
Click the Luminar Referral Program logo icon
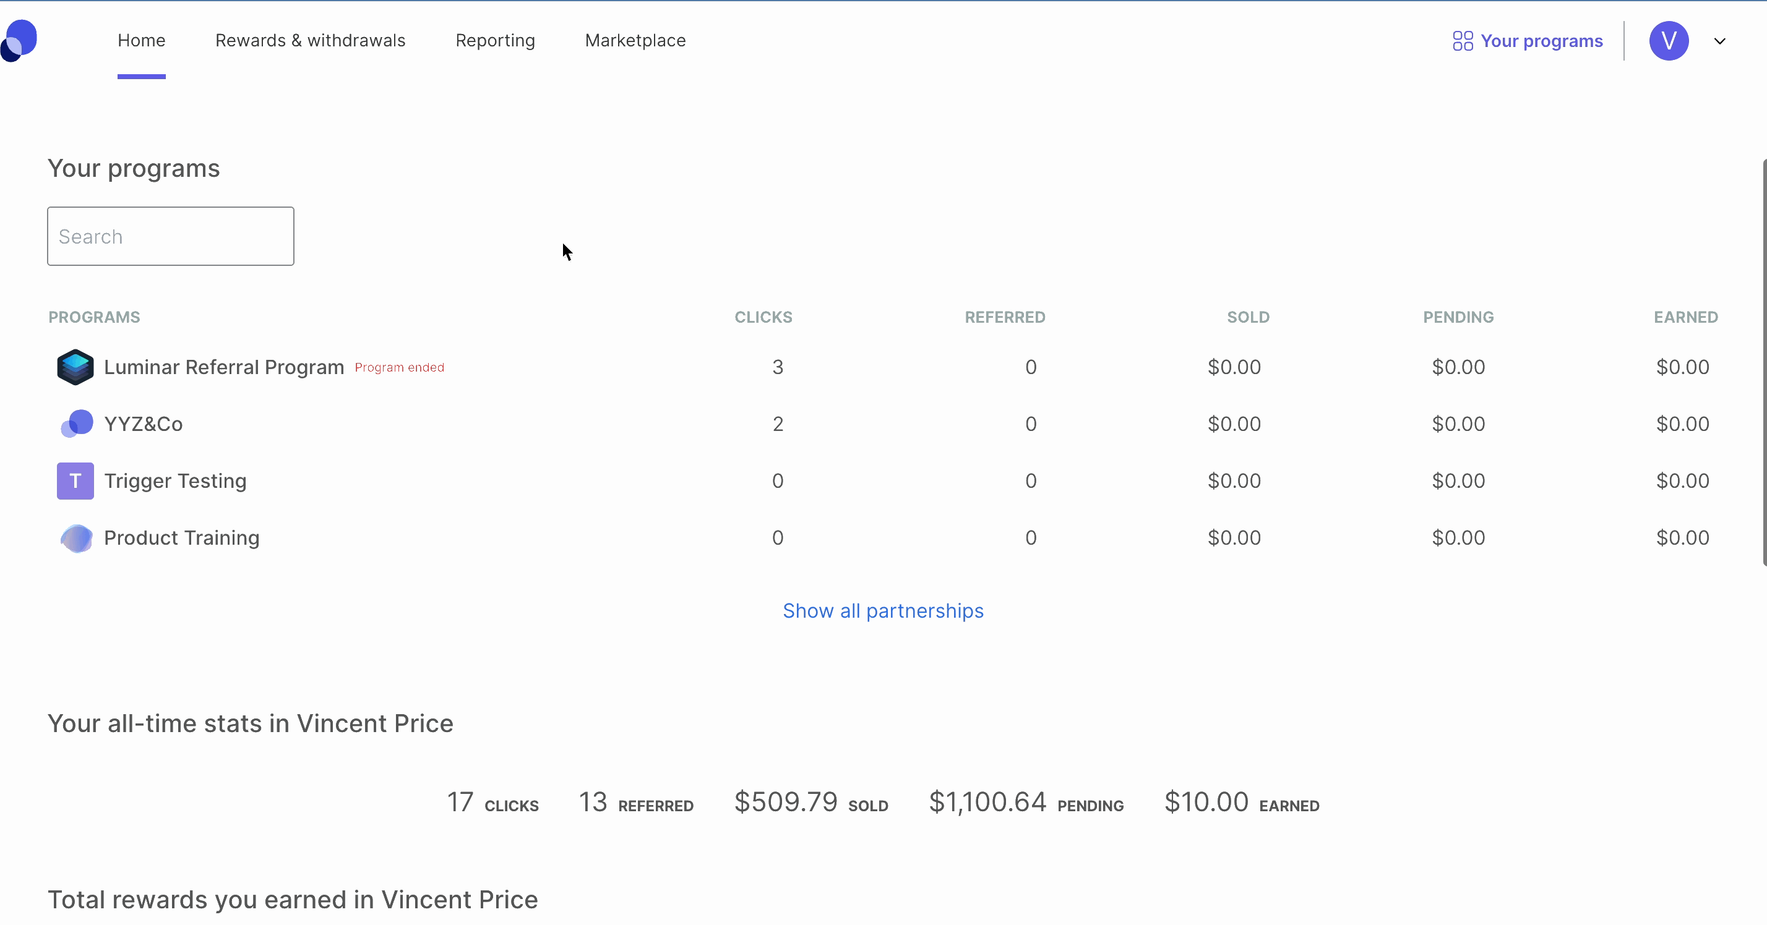click(75, 367)
